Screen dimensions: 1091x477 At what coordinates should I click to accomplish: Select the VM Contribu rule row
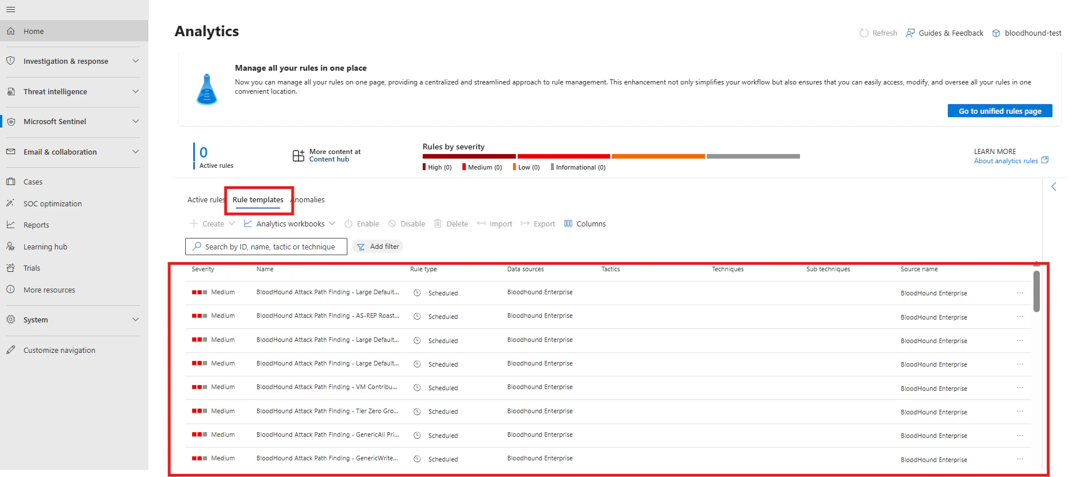pos(608,388)
